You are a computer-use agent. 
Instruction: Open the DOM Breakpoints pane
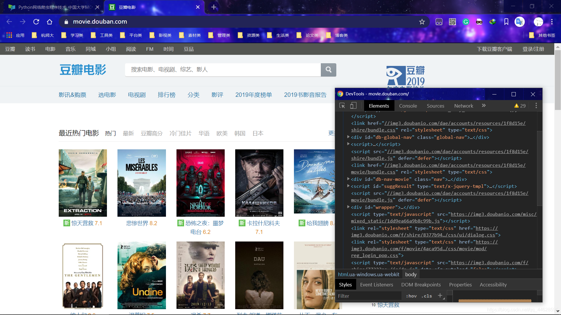421,285
